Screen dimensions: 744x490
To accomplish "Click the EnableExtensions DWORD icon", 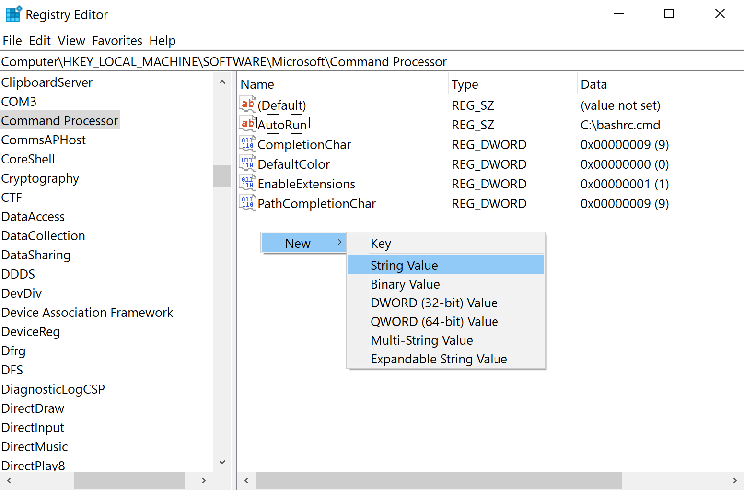I will coord(248,183).
